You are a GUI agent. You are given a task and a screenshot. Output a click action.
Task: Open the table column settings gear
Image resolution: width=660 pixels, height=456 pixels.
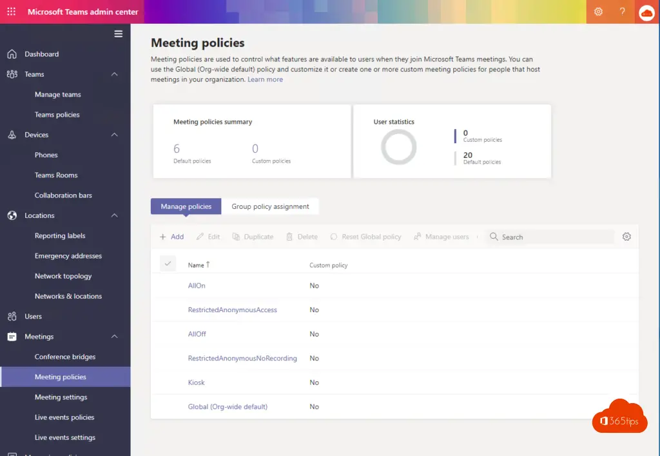click(626, 237)
